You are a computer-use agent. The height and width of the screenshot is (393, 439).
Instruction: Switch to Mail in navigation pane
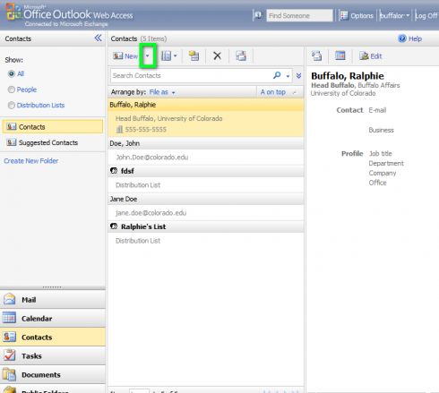coord(53,300)
